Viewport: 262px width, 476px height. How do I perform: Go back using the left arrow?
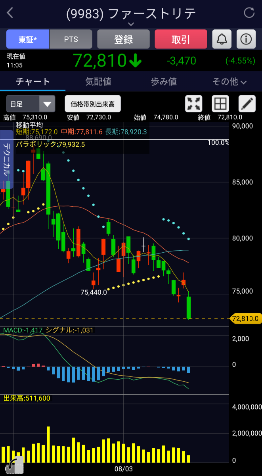click(10, 13)
